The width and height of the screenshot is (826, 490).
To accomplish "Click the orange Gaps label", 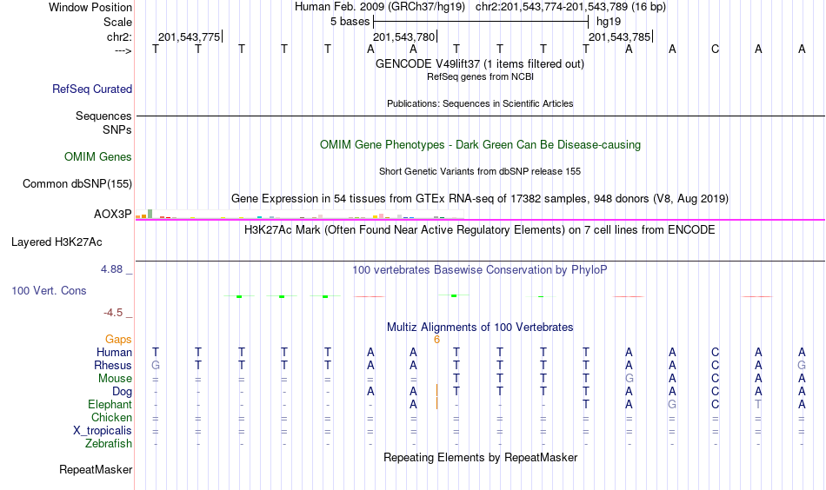I will (118, 340).
